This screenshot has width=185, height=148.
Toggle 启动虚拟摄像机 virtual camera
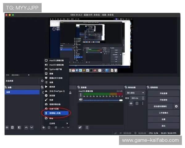160,106
